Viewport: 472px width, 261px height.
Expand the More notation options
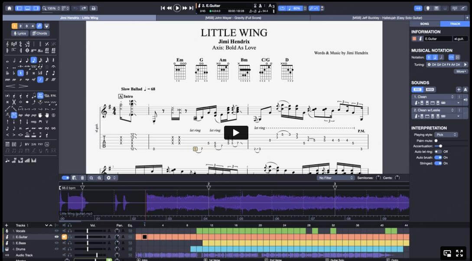(461, 71)
